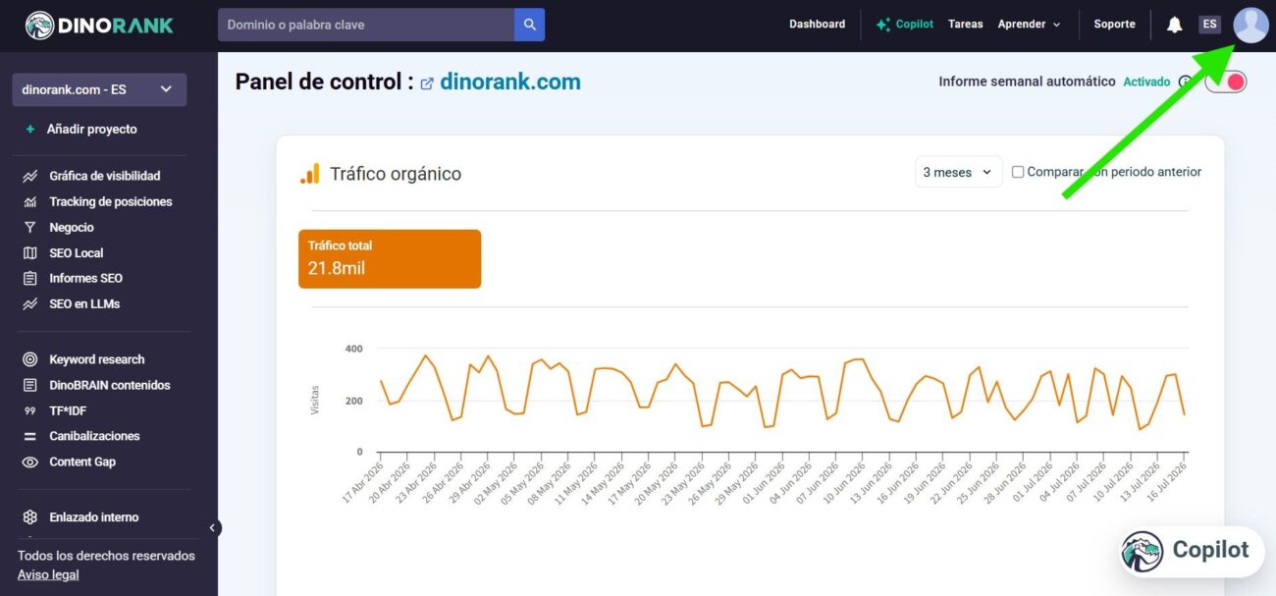
Task: Collapse the sidebar with the arrow handle
Action: click(x=213, y=528)
